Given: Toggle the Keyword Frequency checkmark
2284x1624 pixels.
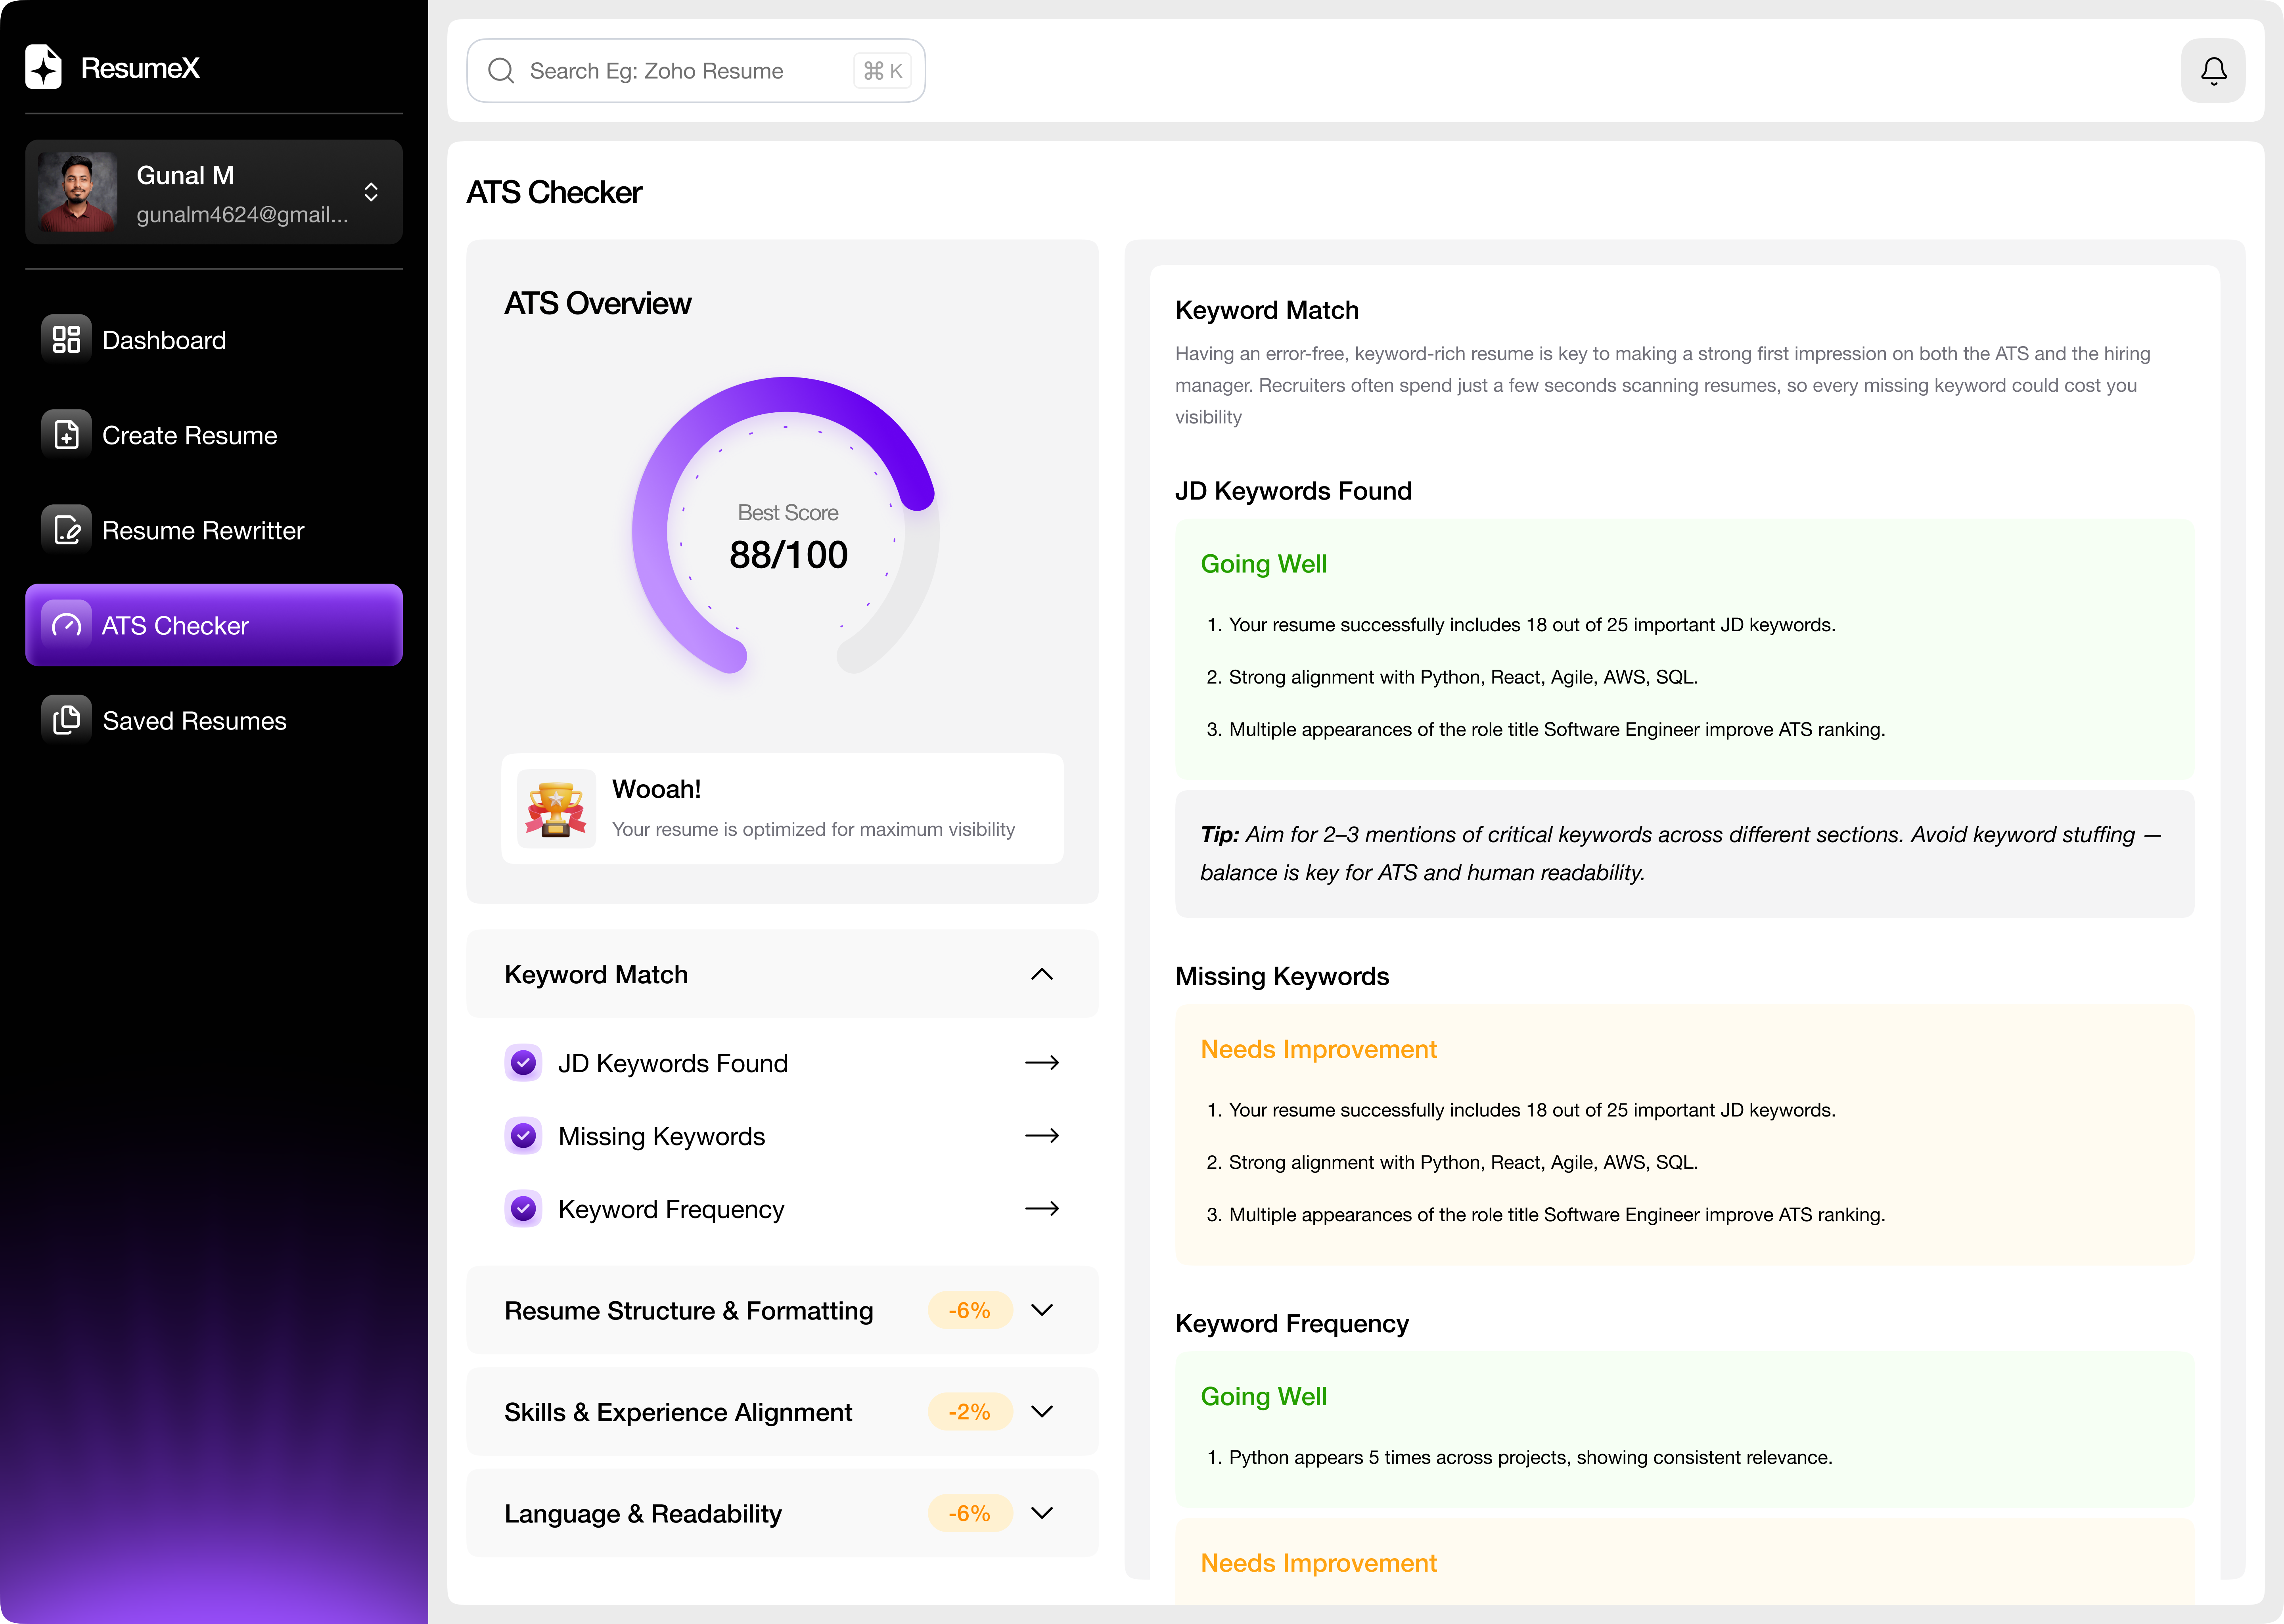Looking at the screenshot, I should pos(523,1209).
